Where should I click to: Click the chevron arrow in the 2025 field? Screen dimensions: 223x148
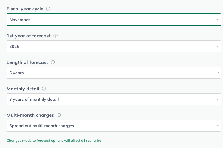217,46
